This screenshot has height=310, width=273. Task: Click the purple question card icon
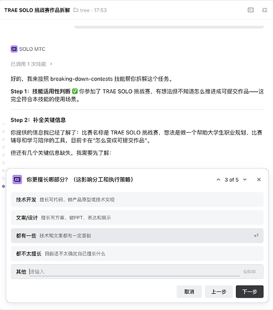(17, 179)
